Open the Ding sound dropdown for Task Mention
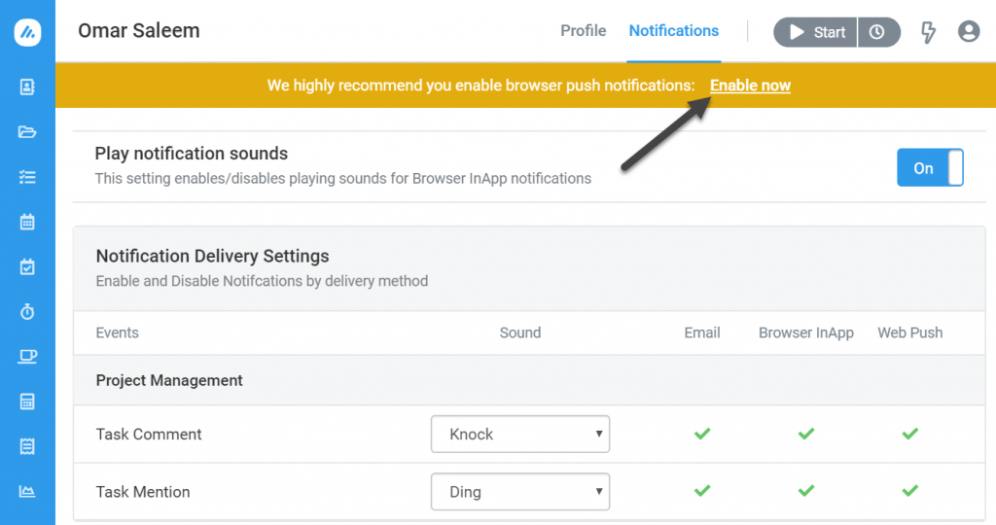This screenshot has height=525, width=996. [x=520, y=492]
